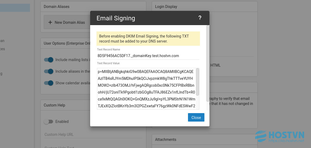The width and height of the screenshot is (311, 148).
Task: Click the Custom Help URL field
Action: [93, 135]
